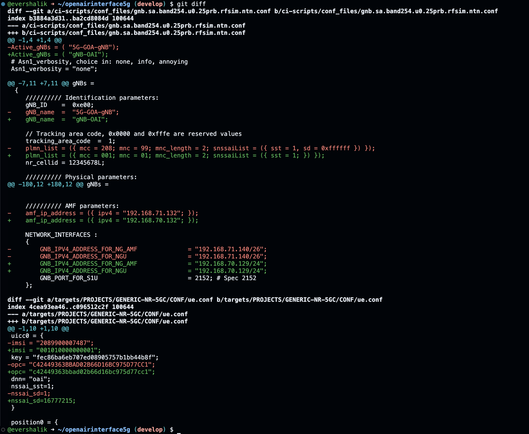Click the removed GNB_IPV4_ADDRESS_FOR_NG_AMF 192.168.71.140/26 line
The image size is (529, 434).
[137, 249]
